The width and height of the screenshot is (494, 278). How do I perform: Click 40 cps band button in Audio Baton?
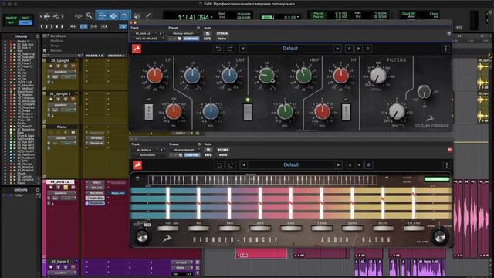(168, 229)
